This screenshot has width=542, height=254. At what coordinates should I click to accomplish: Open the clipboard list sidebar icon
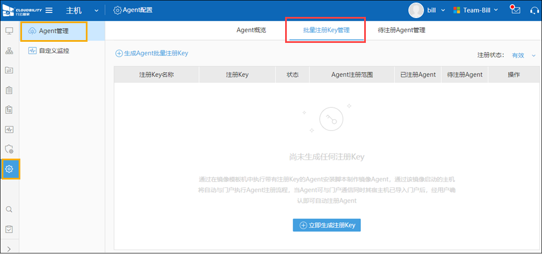point(10,90)
